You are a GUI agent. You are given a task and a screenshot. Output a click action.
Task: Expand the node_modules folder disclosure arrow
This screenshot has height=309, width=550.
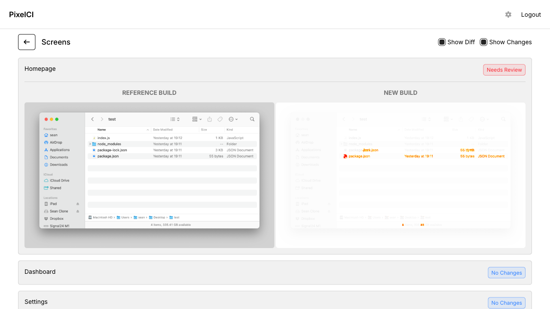coord(90,144)
